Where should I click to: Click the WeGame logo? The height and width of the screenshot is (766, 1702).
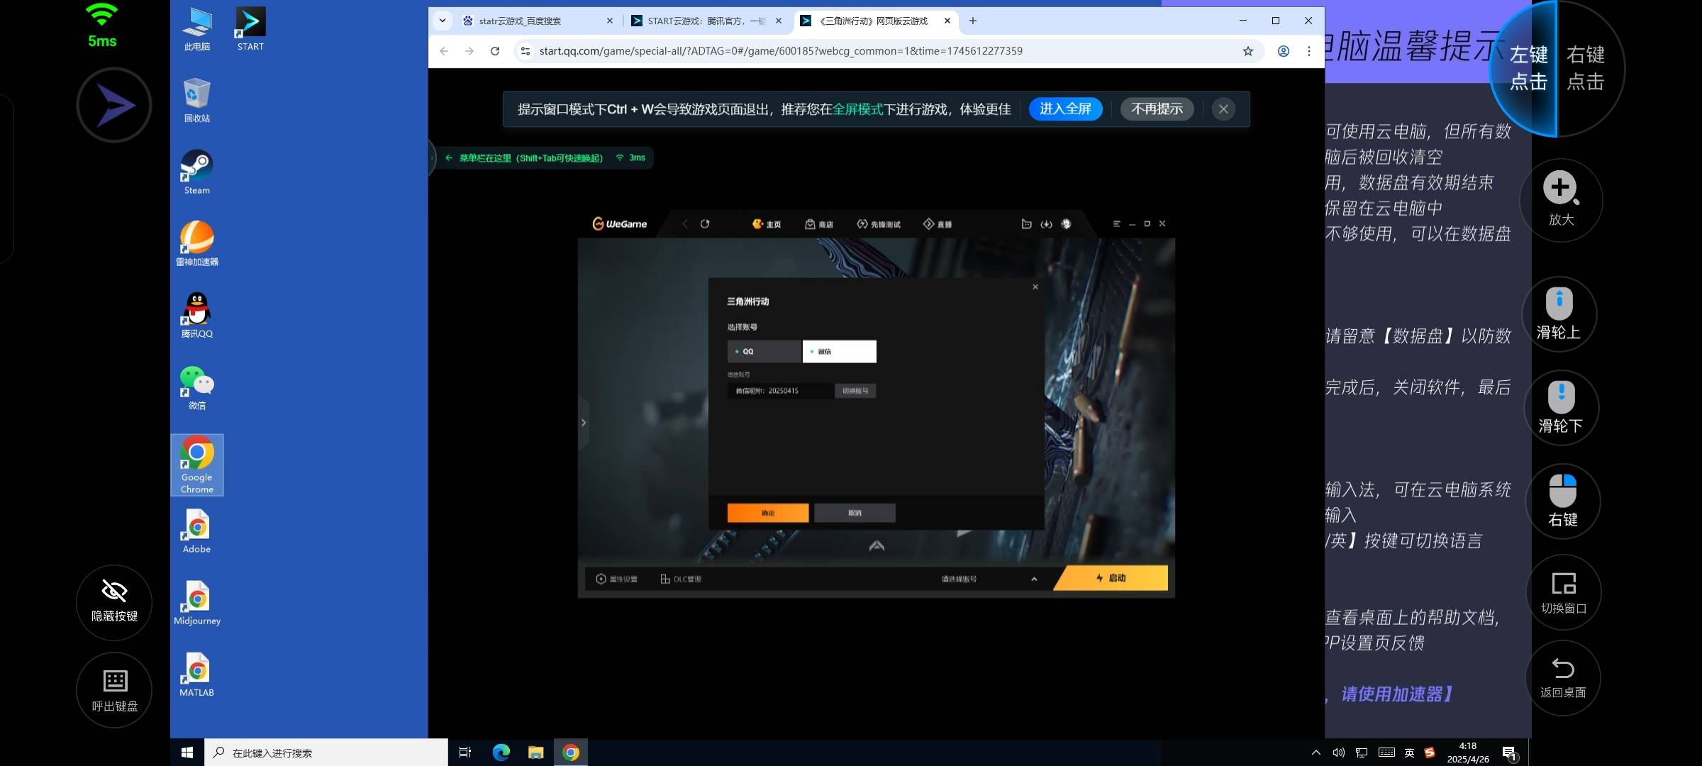pyautogui.click(x=620, y=224)
